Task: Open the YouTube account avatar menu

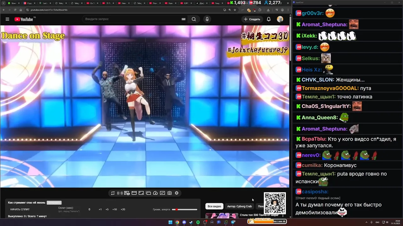Action: (280, 19)
